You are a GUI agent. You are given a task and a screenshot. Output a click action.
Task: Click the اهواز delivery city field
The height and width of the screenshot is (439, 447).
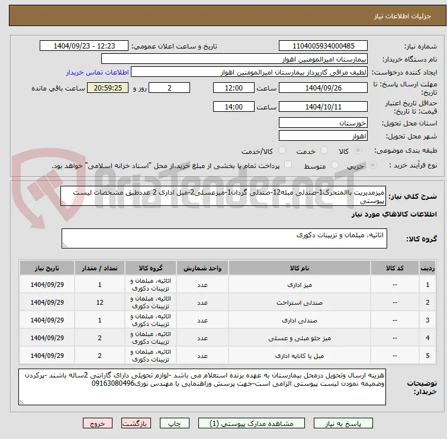tap(323, 135)
